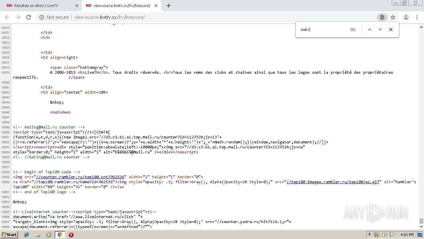The image size is (424, 239).
Task: Click line number 19558 in the gutter
Action: tap(5, 172)
